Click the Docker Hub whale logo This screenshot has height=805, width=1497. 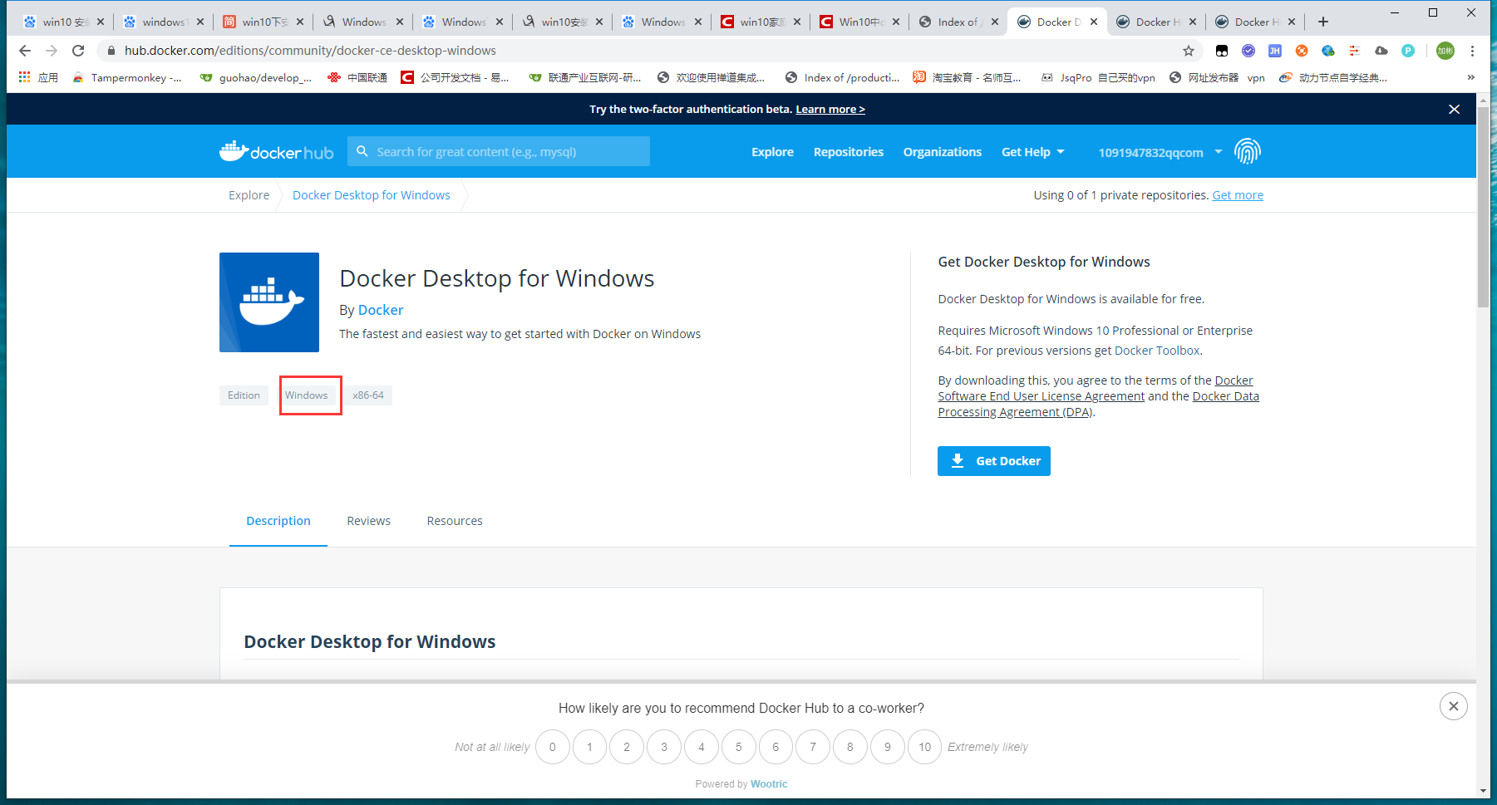coord(276,151)
